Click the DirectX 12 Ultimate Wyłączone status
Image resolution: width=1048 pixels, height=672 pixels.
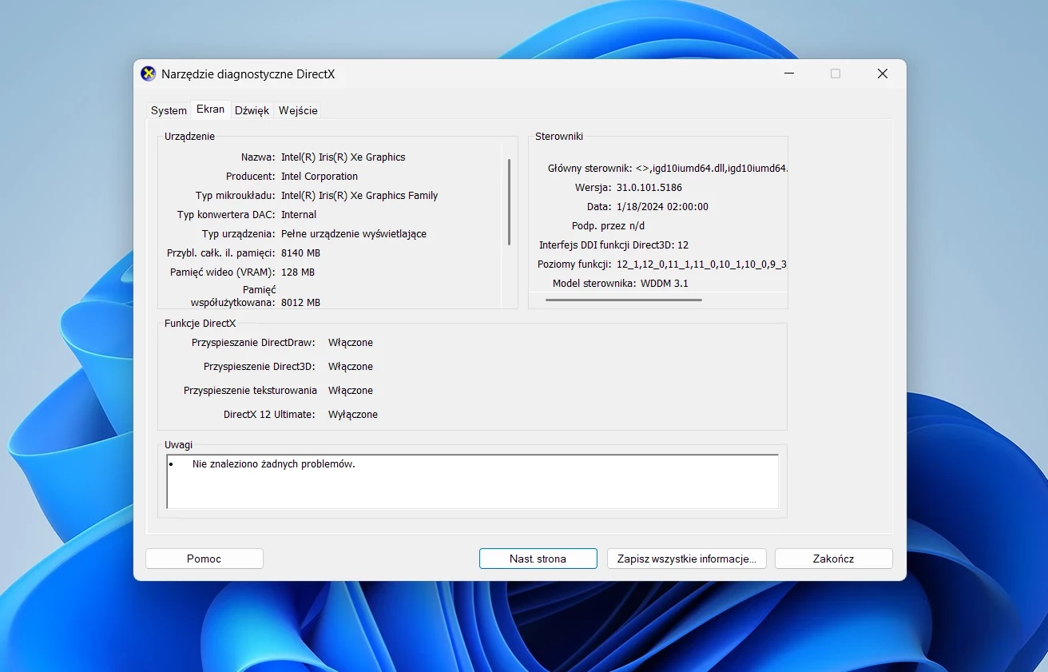click(x=353, y=414)
